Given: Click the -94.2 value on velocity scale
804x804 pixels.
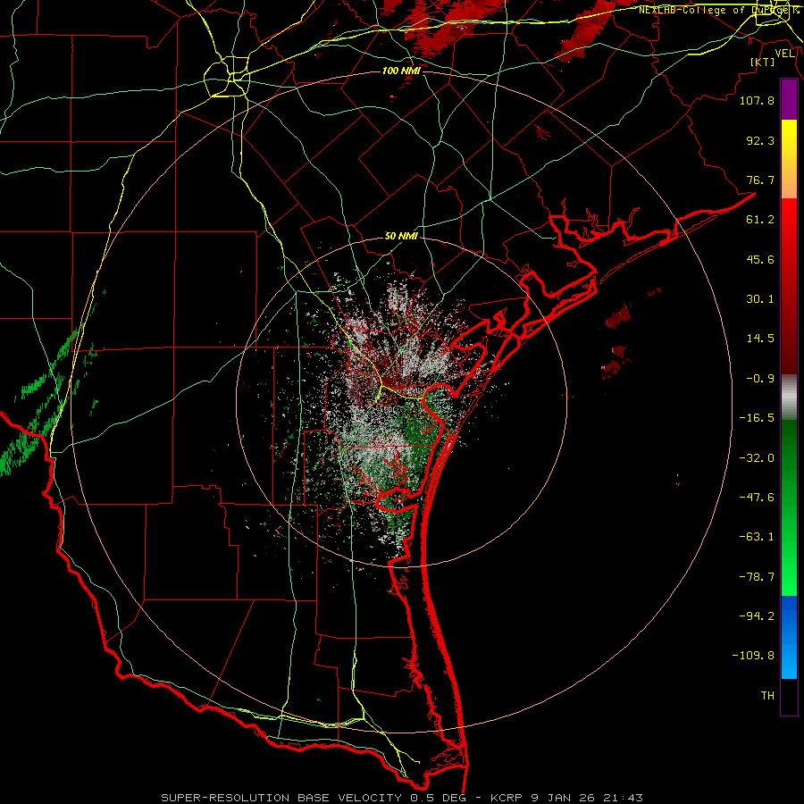Looking at the screenshot, I should point(757,616).
